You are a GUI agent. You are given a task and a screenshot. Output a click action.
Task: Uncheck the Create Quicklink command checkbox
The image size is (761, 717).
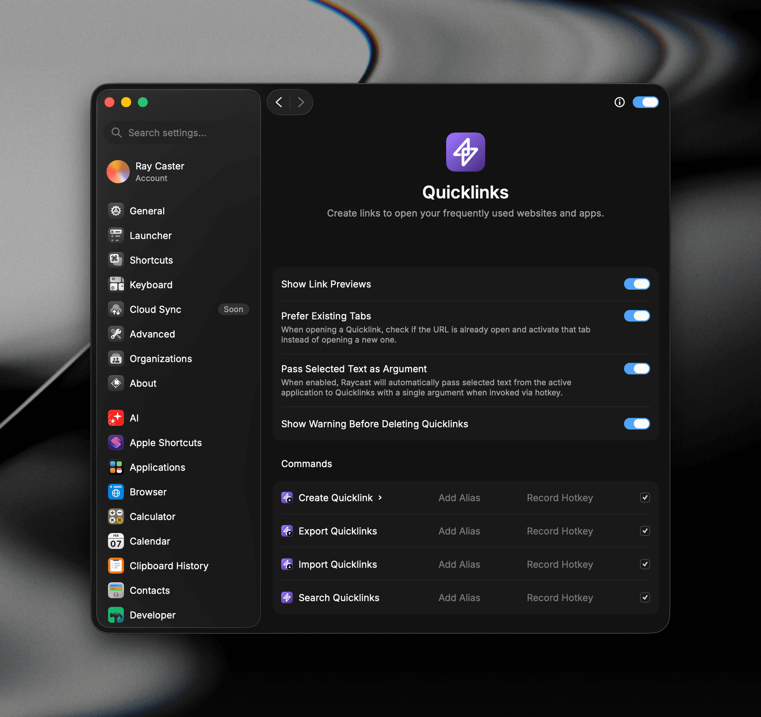[645, 498]
